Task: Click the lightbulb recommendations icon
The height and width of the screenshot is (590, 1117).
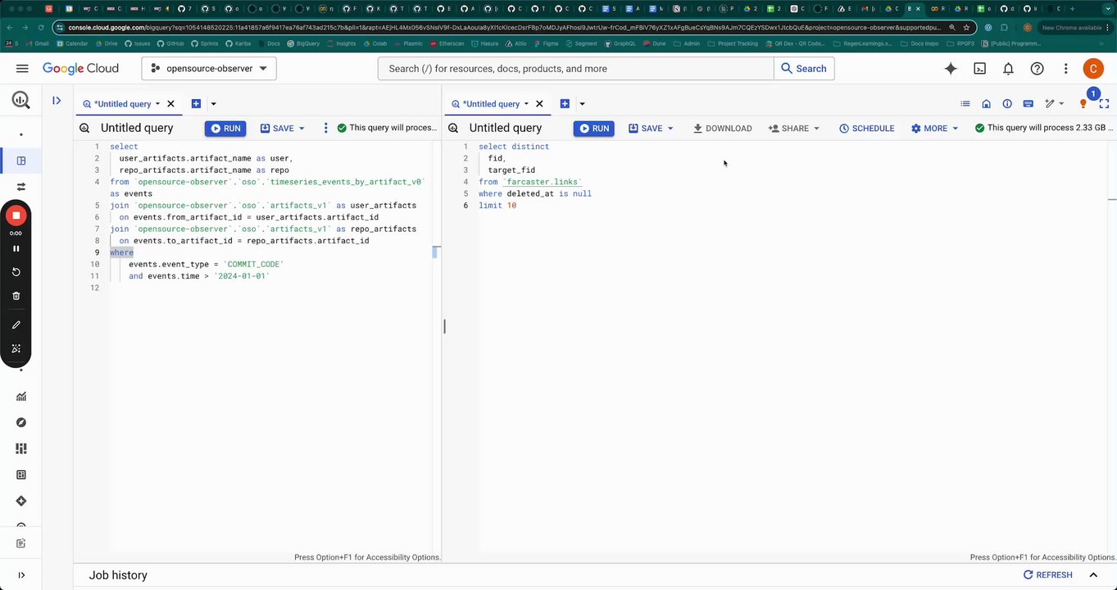Action: click(1083, 104)
